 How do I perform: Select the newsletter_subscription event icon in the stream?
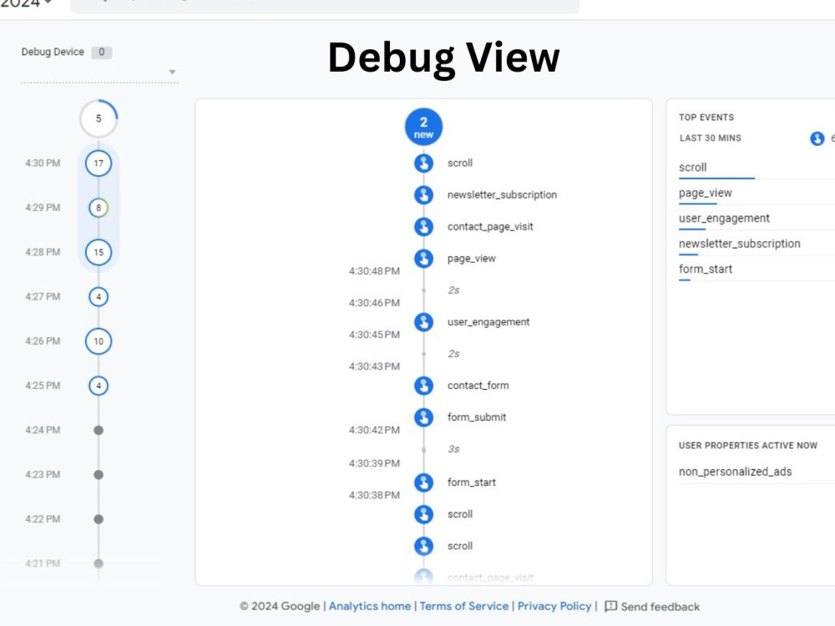click(x=424, y=194)
